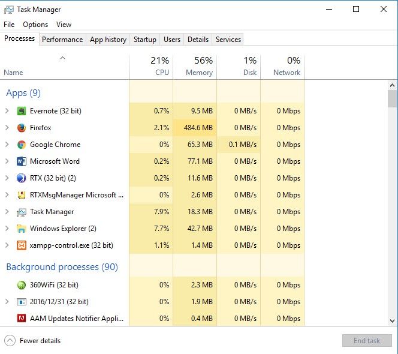
Task: Open the File menu
Action: (x=9, y=25)
